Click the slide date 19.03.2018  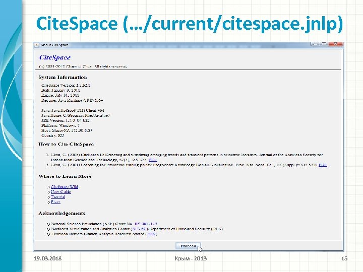[x=48, y=258]
